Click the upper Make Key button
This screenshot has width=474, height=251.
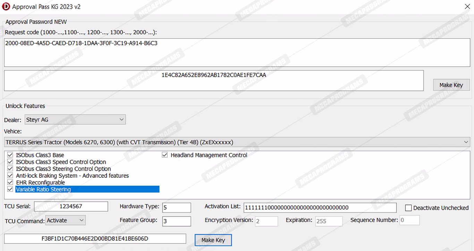click(451, 85)
